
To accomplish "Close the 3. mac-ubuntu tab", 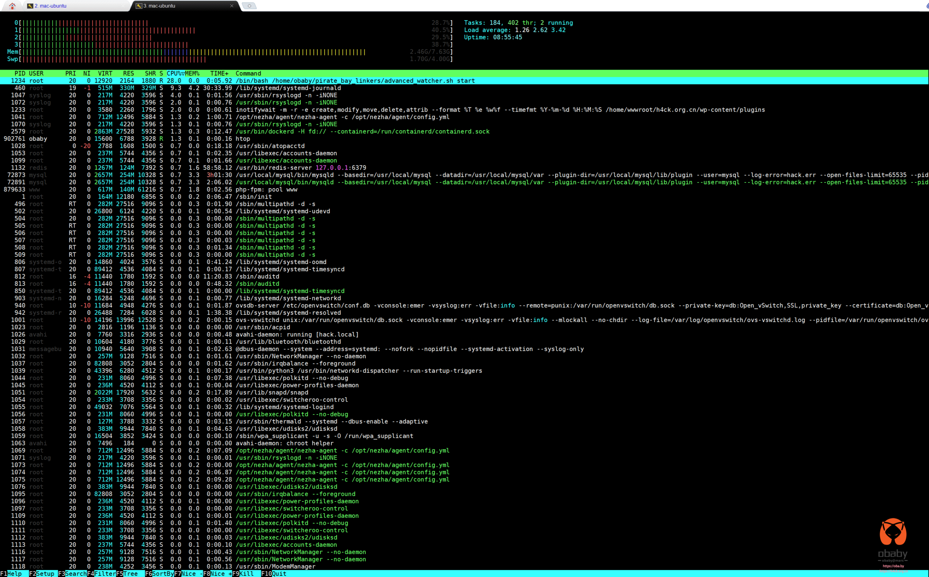I will pyautogui.click(x=232, y=6).
